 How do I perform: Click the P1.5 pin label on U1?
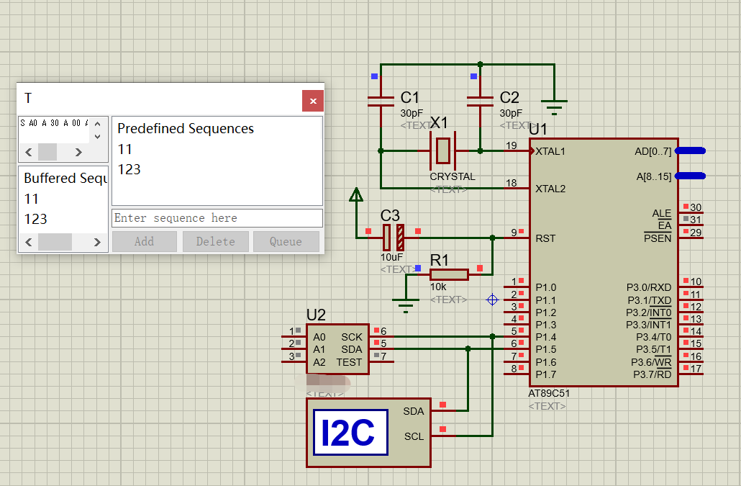click(546, 349)
